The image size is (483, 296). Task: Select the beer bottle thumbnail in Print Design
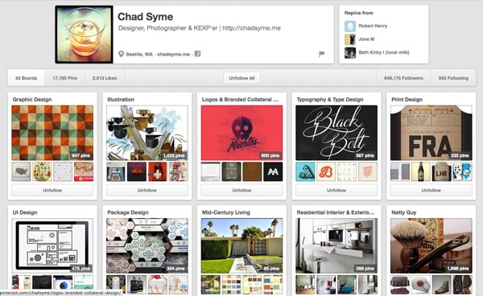tap(421, 171)
